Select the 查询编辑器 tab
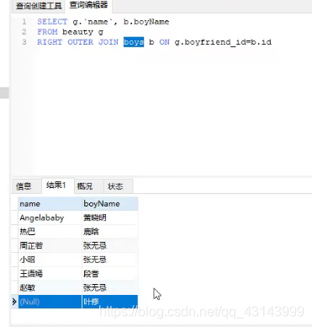 (x=88, y=5)
